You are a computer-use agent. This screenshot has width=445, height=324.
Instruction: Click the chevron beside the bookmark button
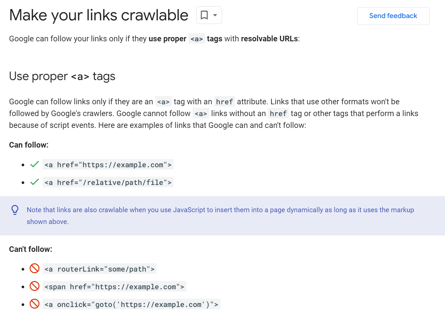214,15
